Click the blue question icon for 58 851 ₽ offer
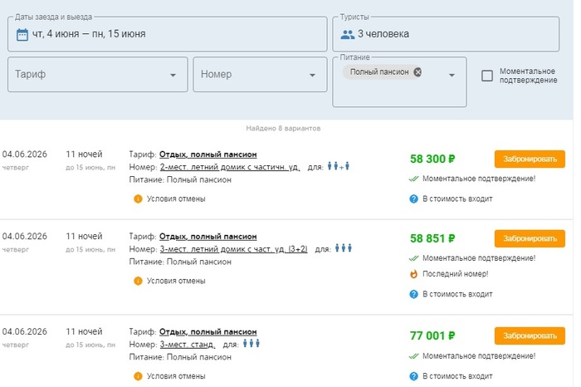 pos(413,293)
